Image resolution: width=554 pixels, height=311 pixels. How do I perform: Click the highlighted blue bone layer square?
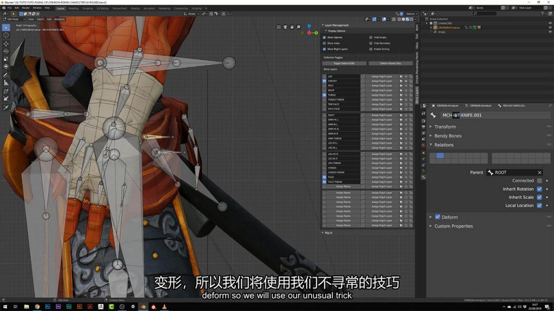coord(440,155)
